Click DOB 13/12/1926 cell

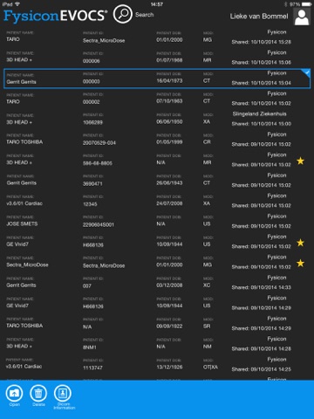pyautogui.click(x=169, y=367)
